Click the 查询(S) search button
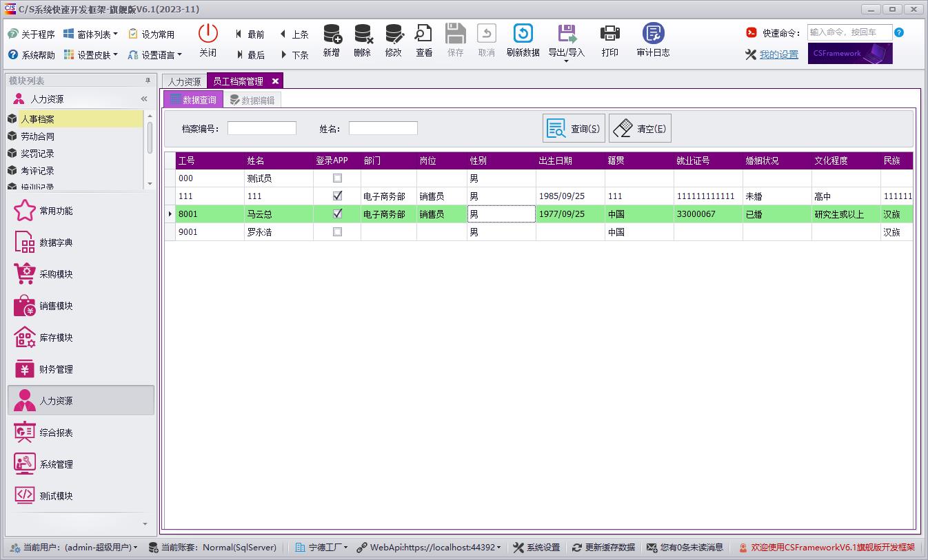The width and height of the screenshot is (928, 560). click(x=574, y=129)
